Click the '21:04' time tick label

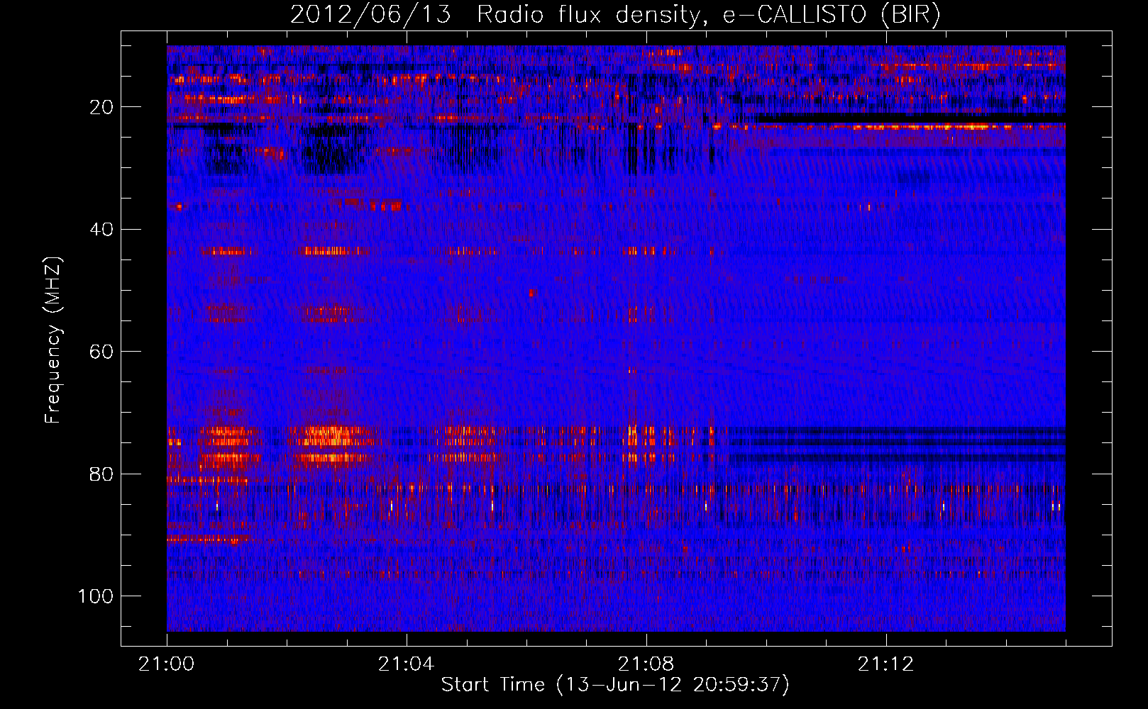tap(407, 664)
